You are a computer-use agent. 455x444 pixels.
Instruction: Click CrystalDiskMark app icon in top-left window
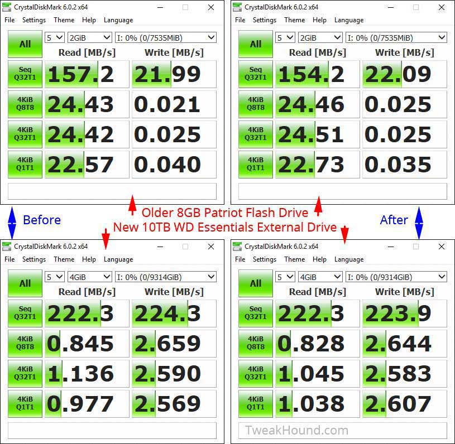click(x=7, y=7)
